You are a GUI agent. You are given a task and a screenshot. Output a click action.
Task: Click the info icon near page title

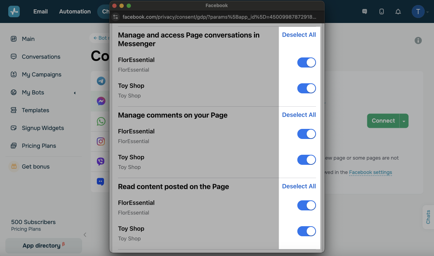(x=418, y=41)
